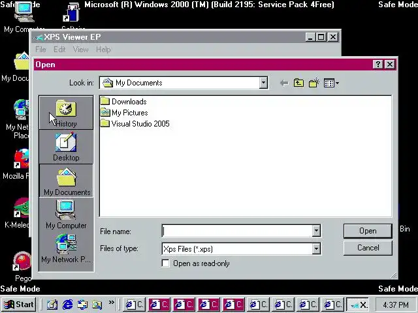418x313 pixels.
Task: Open the View Menu icon in Open dialog
Action: [x=331, y=83]
